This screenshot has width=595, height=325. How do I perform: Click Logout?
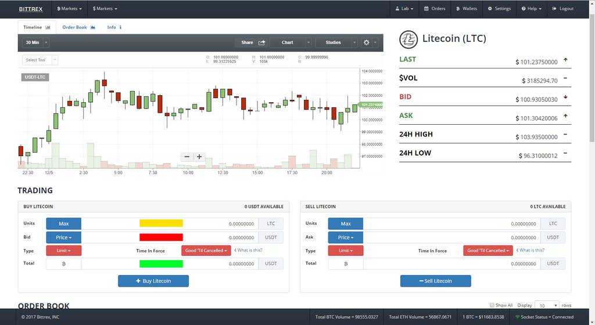tap(562, 9)
